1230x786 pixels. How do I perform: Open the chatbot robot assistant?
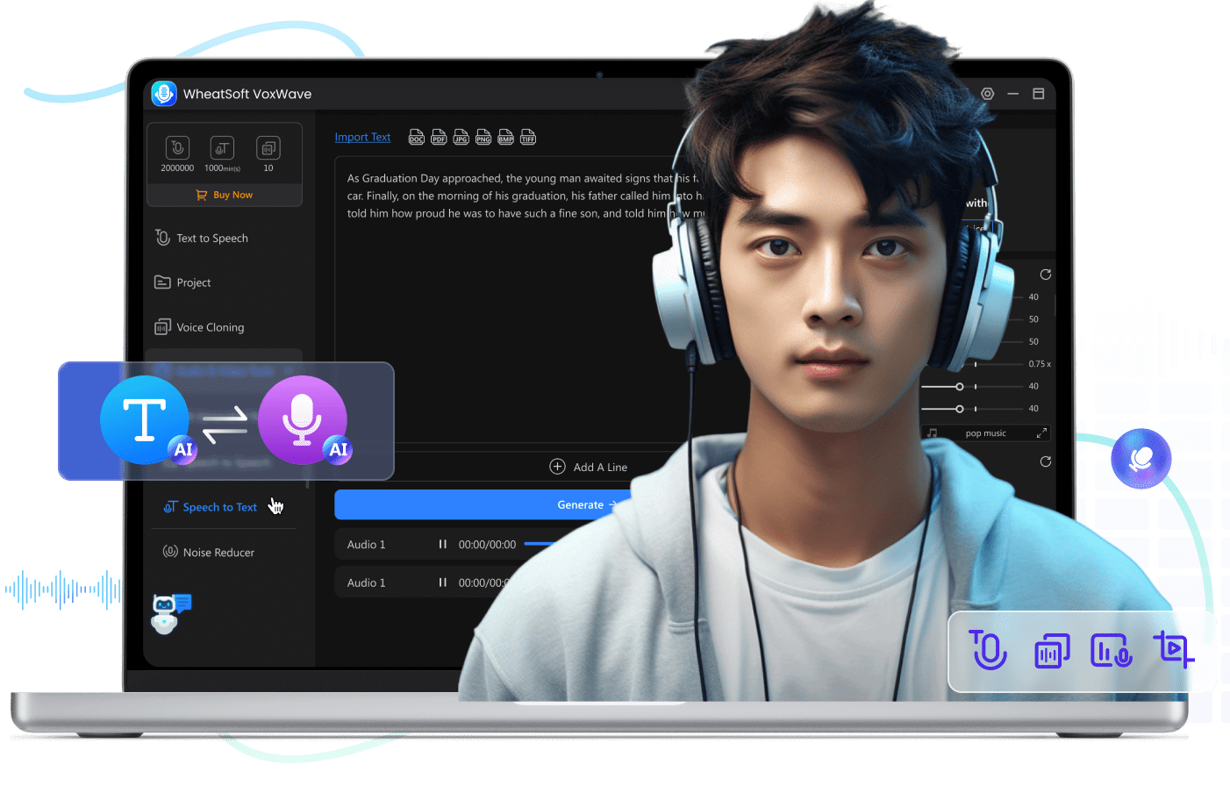point(170,613)
